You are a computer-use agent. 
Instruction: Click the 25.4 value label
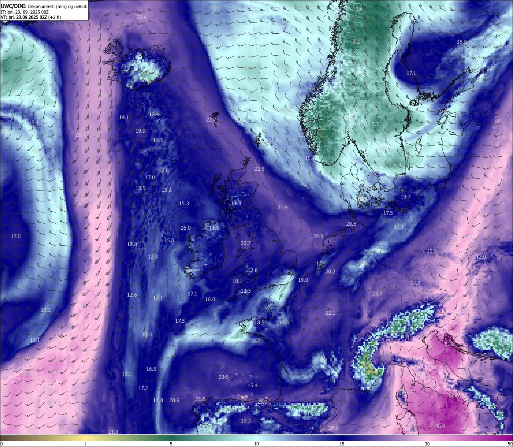[141, 17]
